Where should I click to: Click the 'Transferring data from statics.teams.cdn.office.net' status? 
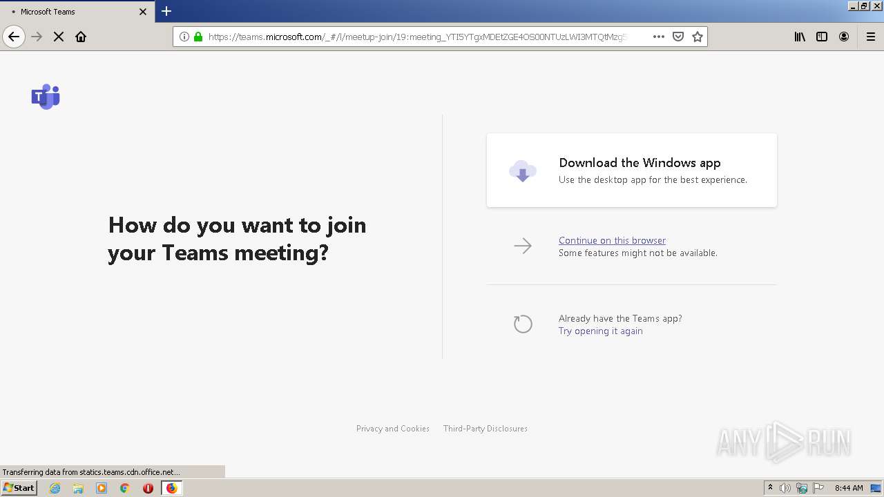coord(92,472)
